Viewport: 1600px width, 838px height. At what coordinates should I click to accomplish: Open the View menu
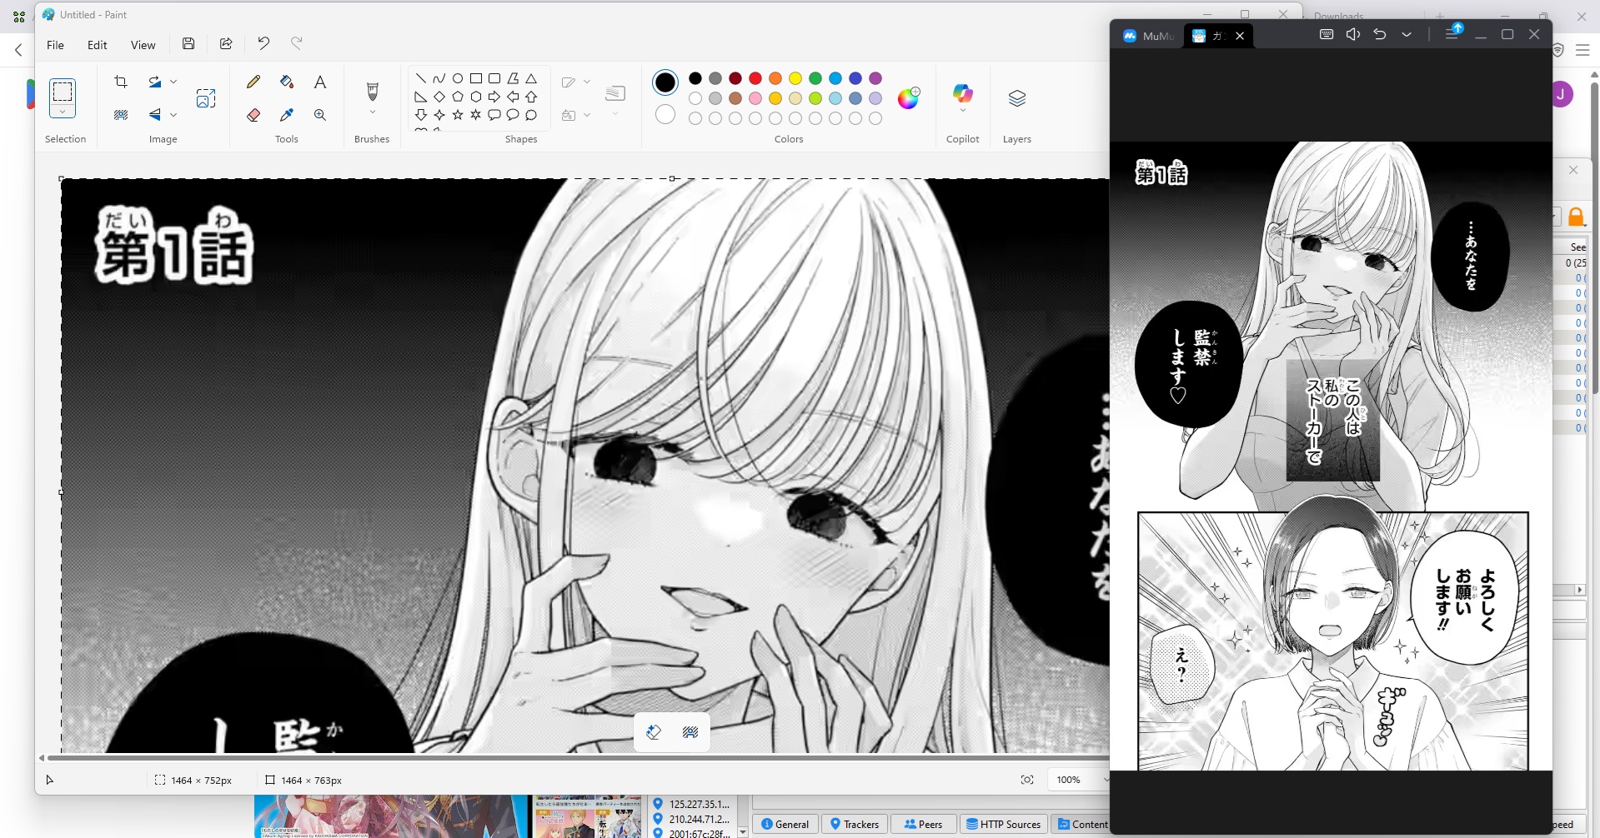(143, 45)
